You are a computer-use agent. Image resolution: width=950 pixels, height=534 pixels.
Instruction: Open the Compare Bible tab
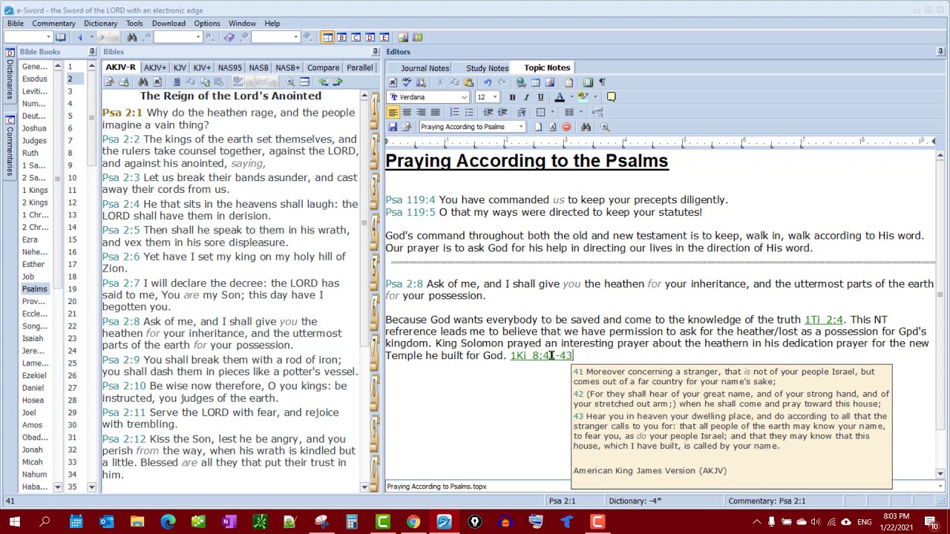[323, 67]
